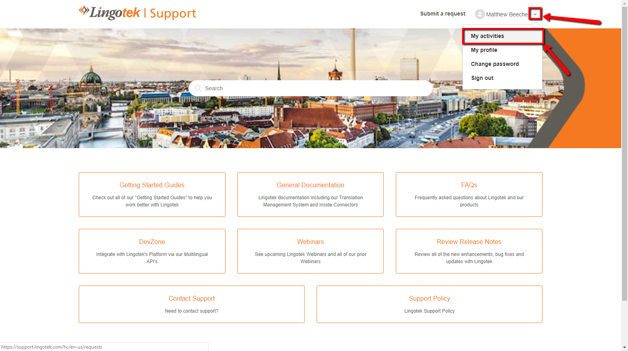Focus the Search input field
This screenshot has width=628, height=351.
[310, 88]
